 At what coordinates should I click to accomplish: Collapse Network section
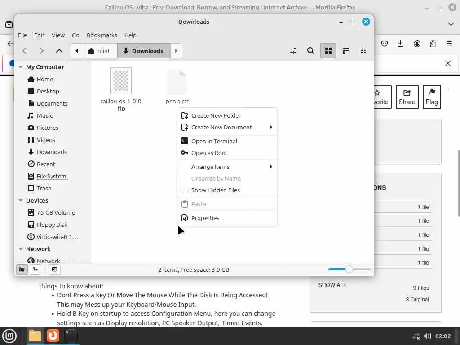21,249
